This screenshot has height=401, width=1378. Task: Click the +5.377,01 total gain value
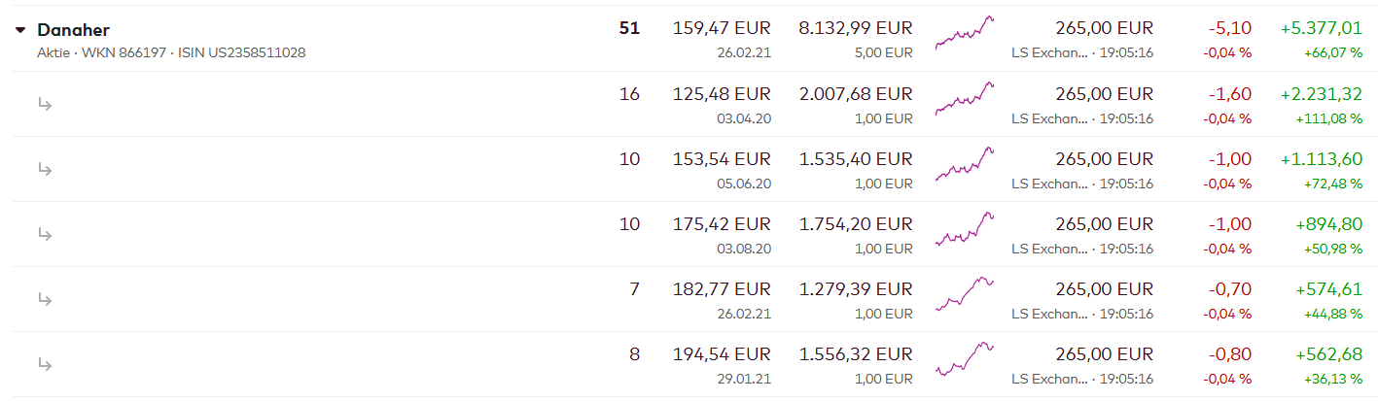point(1321,28)
